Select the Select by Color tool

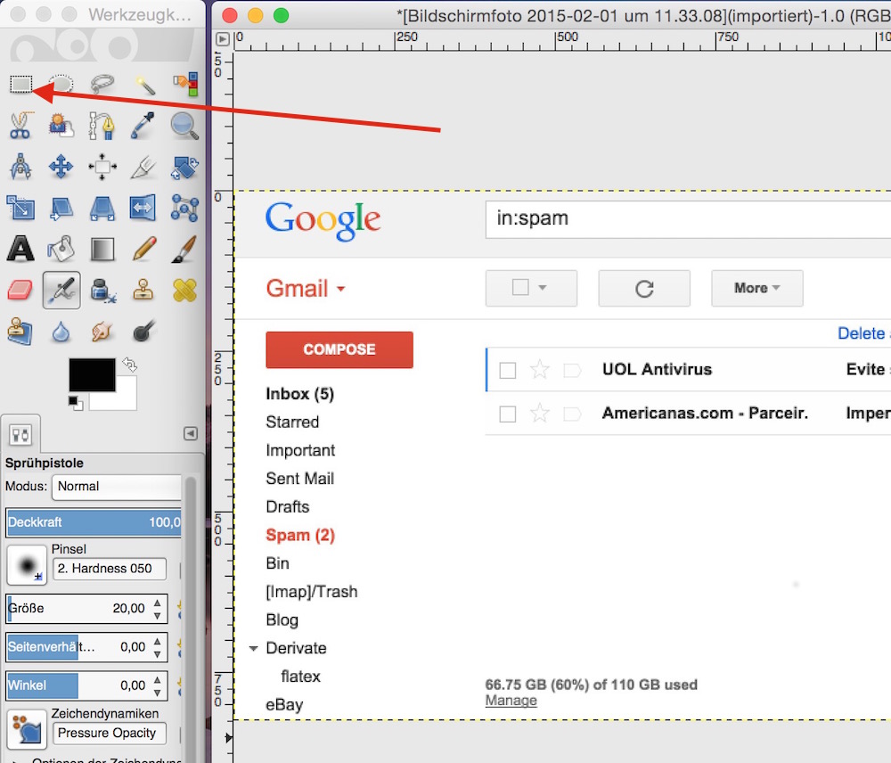pyautogui.click(x=185, y=85)
